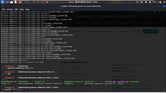Open the log out session icon
This screenshot has height=93, width=166.
click(164, 2)
